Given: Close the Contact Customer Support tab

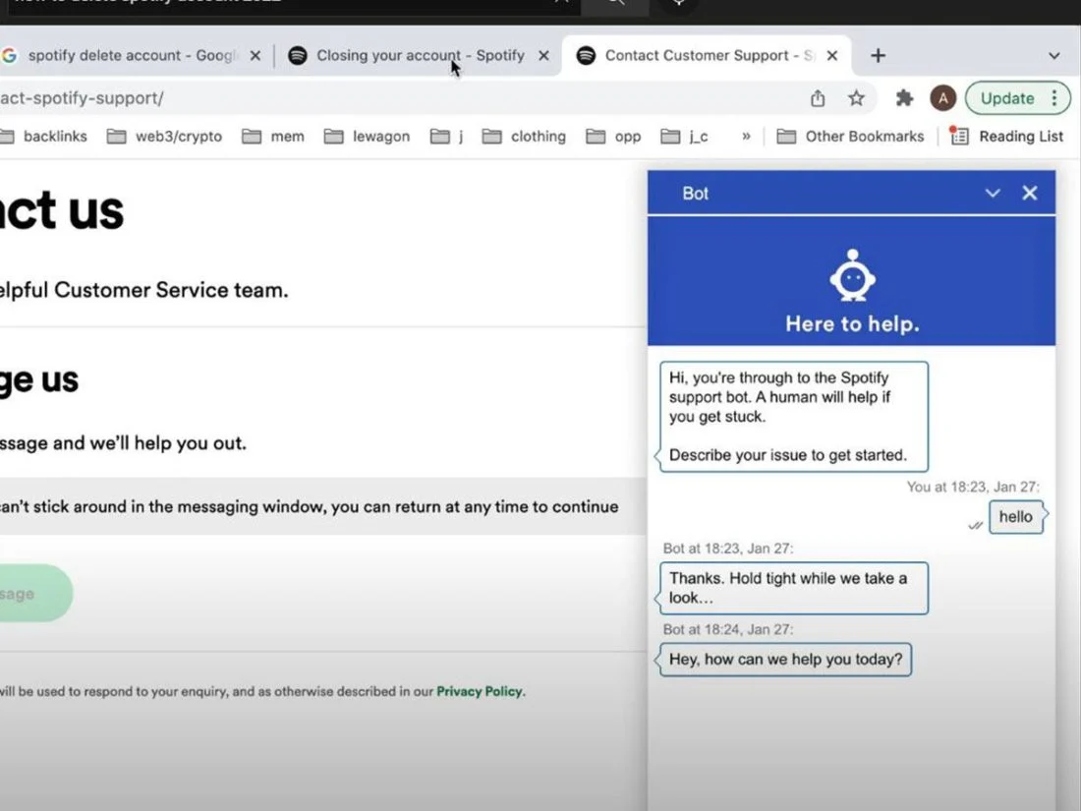Looking at the screenshot, I should (x=832, y=55).
